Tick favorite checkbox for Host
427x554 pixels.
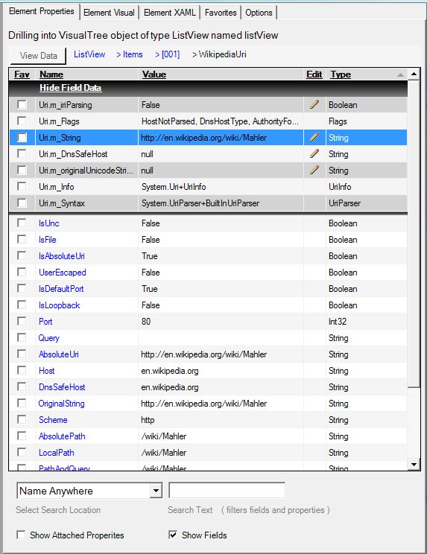pos(22,370)
